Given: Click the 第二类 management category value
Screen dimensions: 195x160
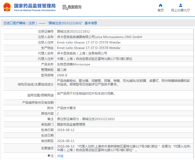Looking at the screenshot, I should [62, 70].
